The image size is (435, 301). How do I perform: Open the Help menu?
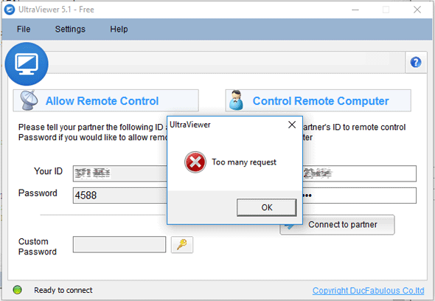point(119,30)
